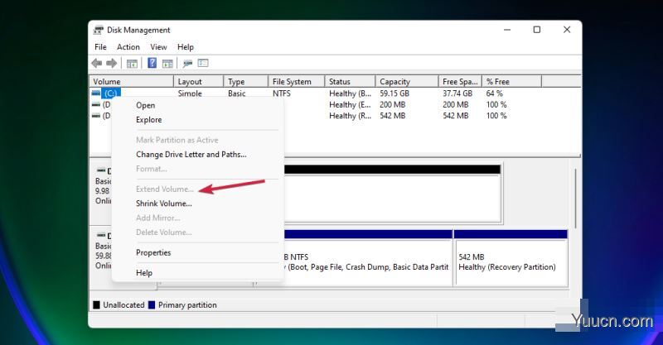Click the Format... context menu entry
The image size is (663, 345).
point(152,169)
